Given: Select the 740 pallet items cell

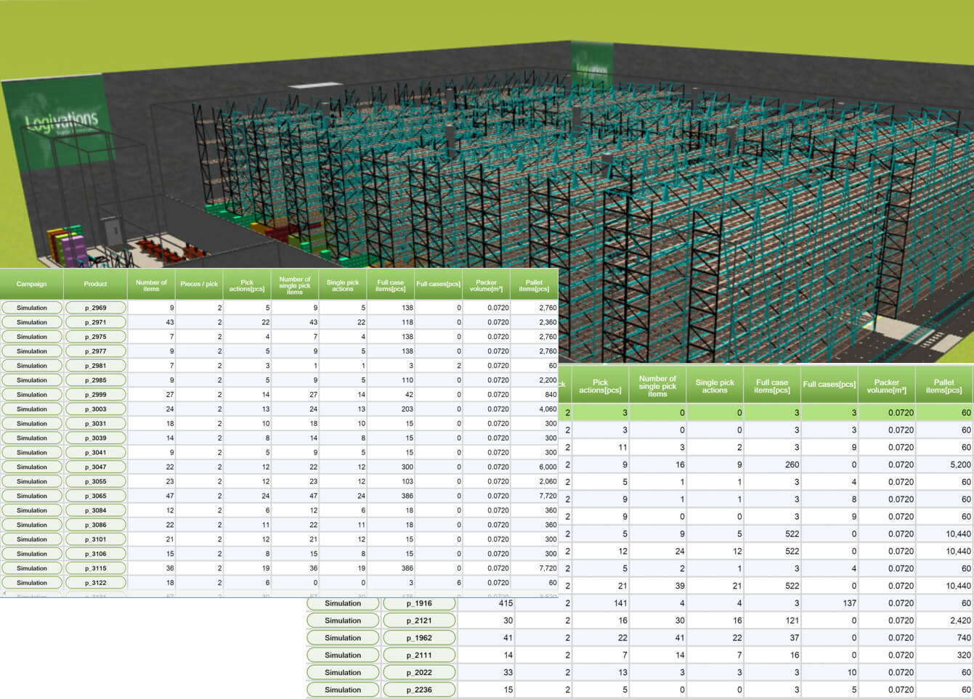Looking at the screenshot, I should (x=944, y=638).
